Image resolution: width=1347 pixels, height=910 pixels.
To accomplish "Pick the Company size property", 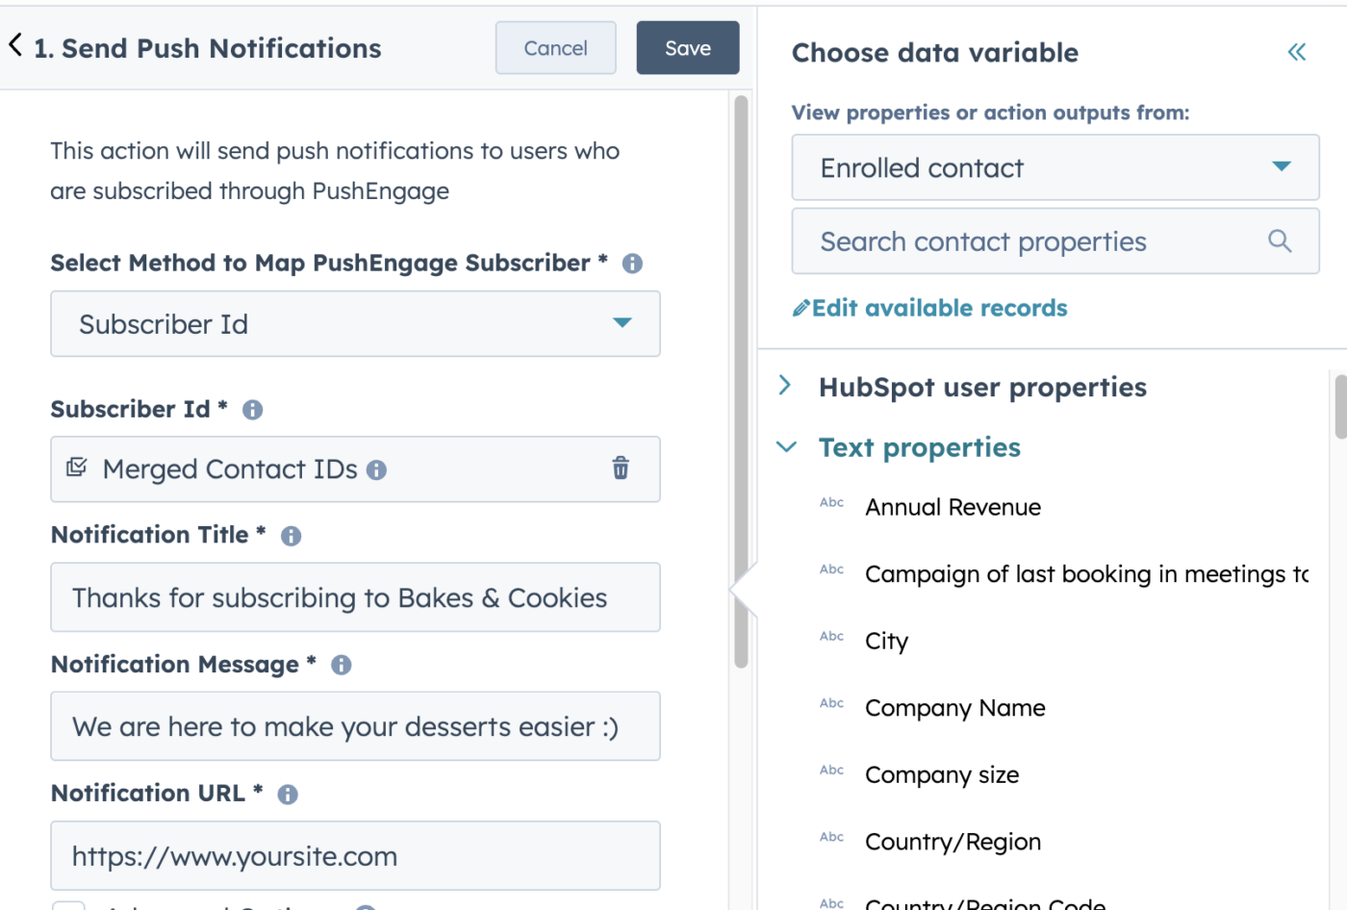I will pos(942,775).
